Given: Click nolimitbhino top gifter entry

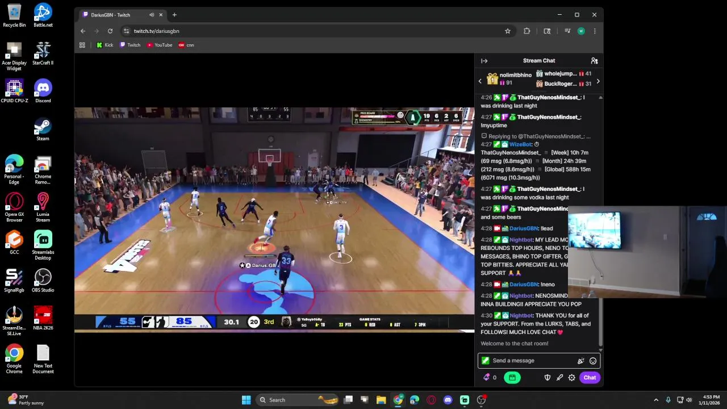Looking at the screenshot, I should pos(509,78).
